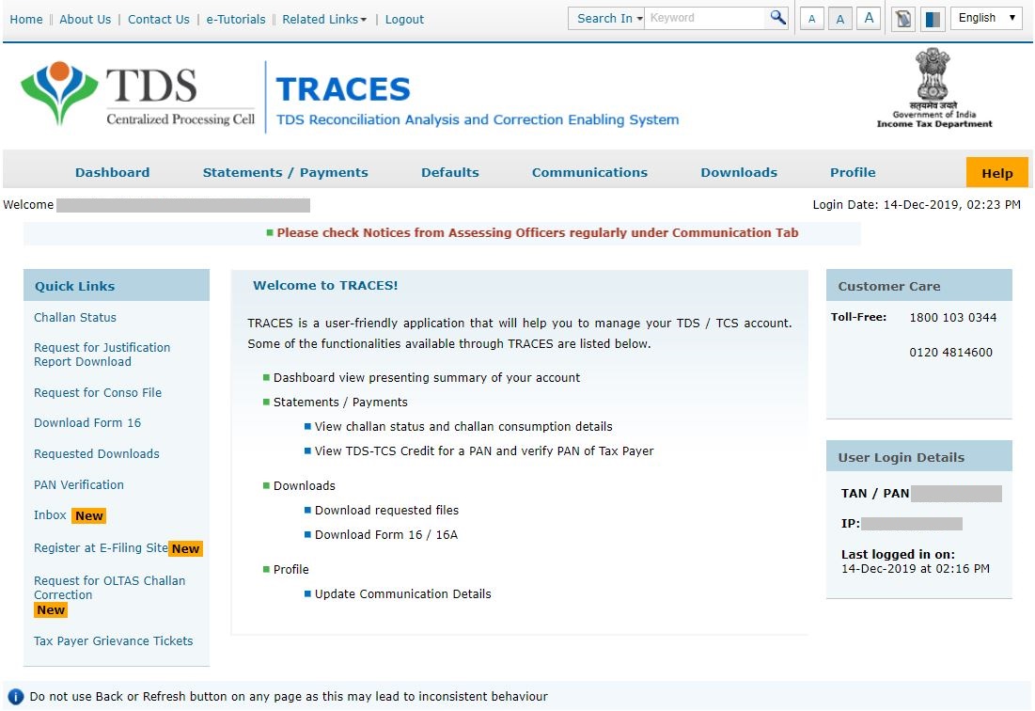Click 'Last logged in on' timestamp
The image size is (1035, 711).
[x=915, y=568]
